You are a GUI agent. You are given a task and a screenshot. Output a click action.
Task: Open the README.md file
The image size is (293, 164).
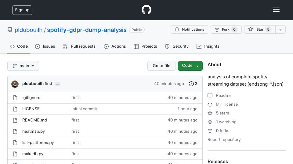(x=34, y=120)
